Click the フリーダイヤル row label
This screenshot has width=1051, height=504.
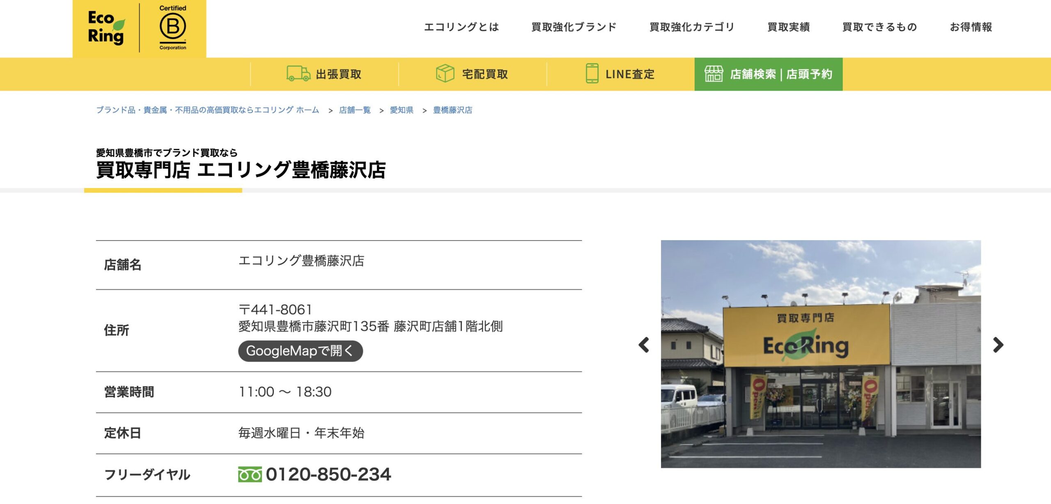pyautogui.click(x=147, y=475)
